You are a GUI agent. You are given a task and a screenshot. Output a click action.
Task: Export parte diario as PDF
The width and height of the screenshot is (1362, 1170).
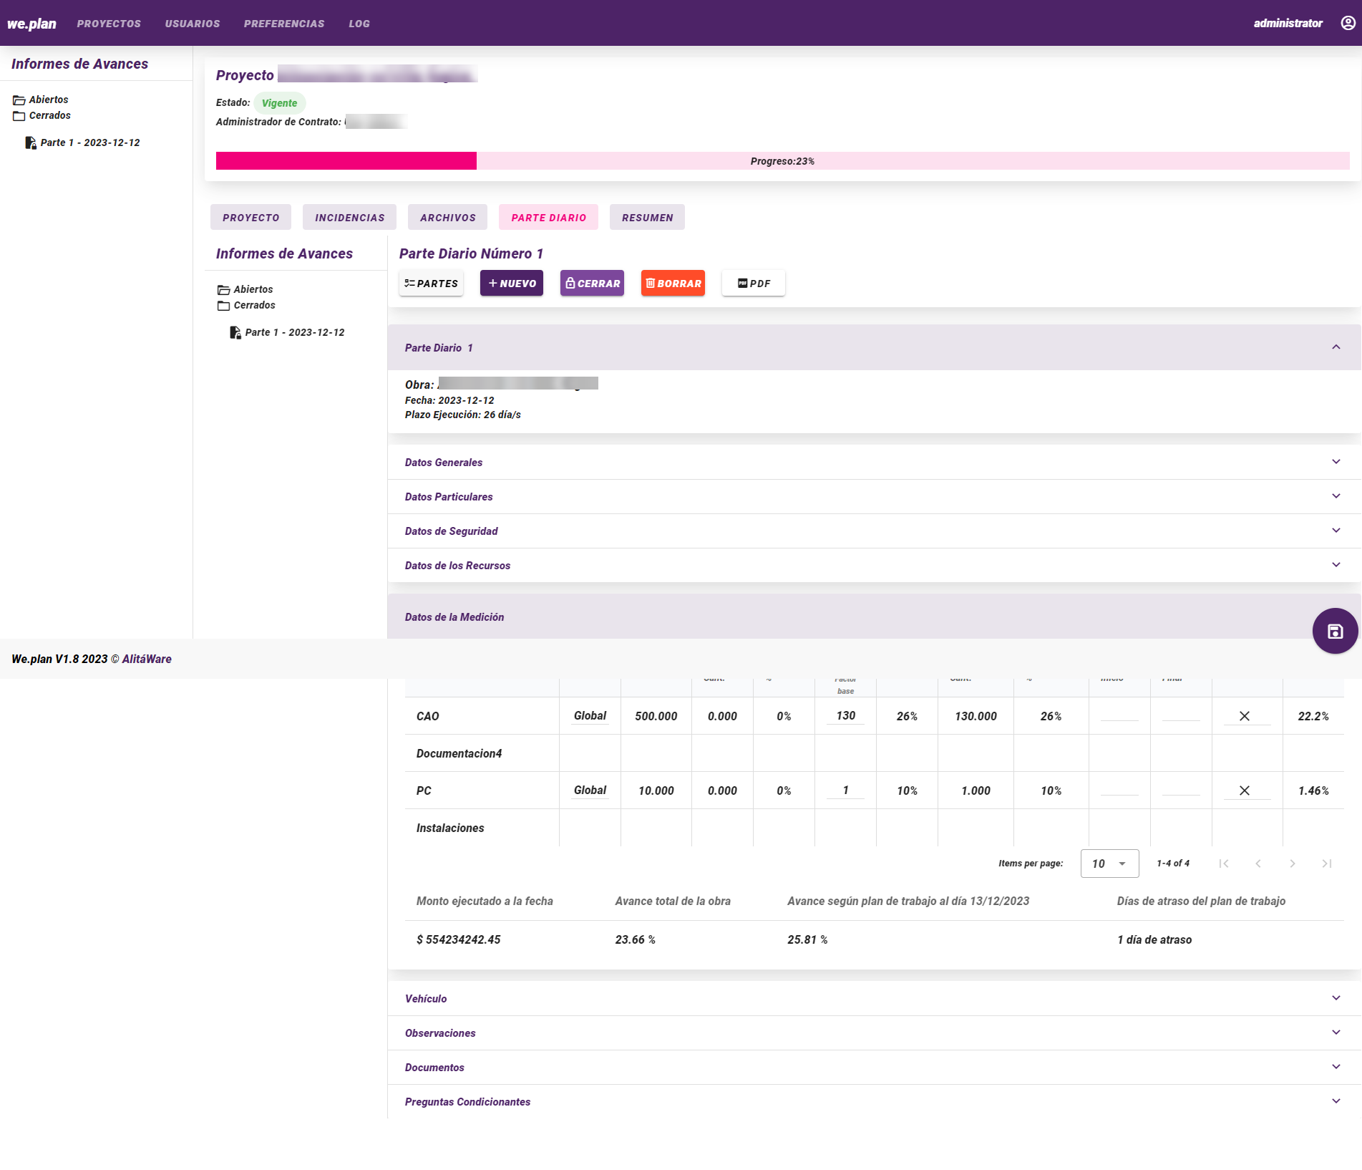(754, 284)
